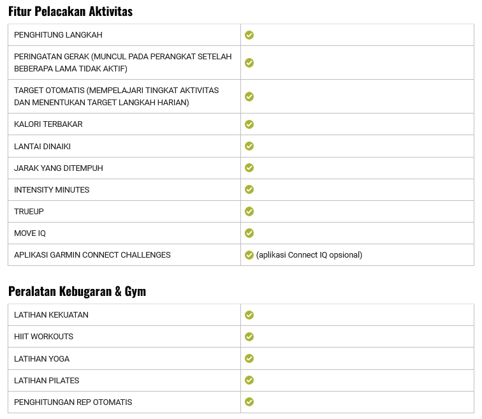Viewport: 482px width, 419px height.
Task: Click the checkmark icon for Penghitung Langkah
Action: pos(249,35)
